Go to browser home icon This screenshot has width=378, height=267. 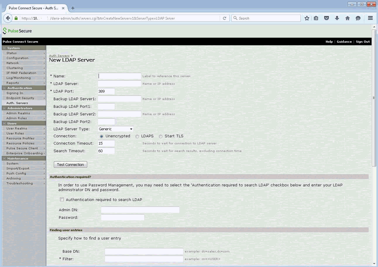pos(348,18)
